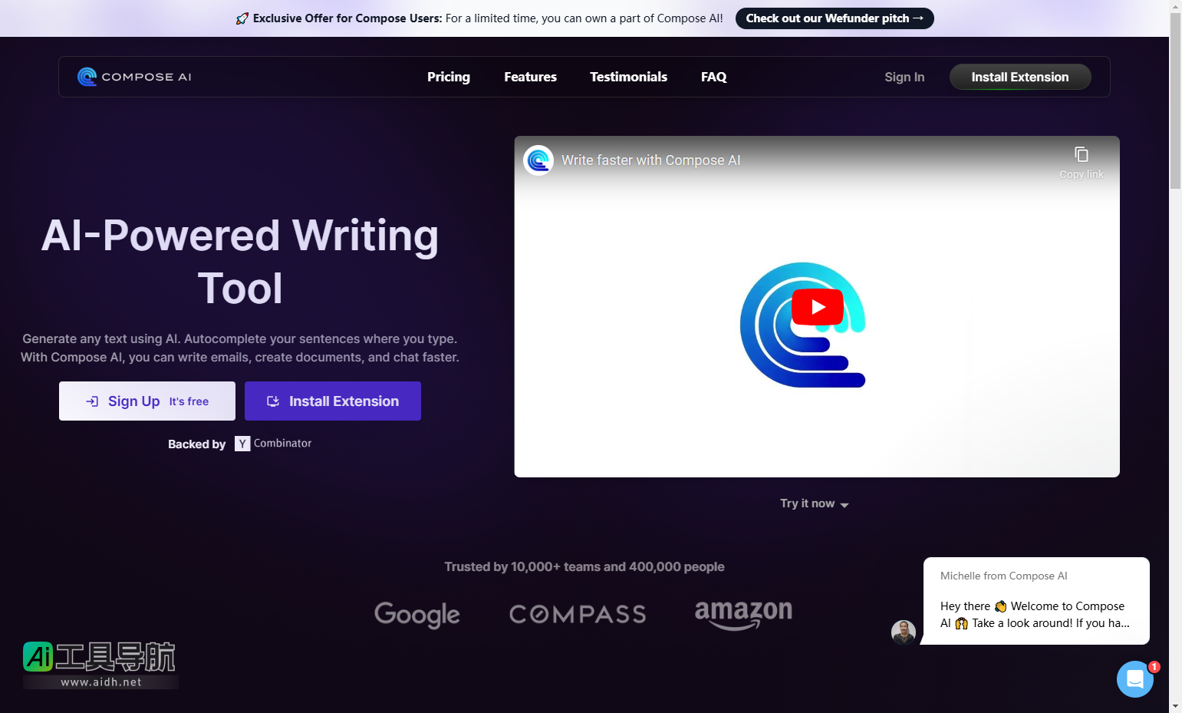Click the Google logo

click(x=417, y=614)
